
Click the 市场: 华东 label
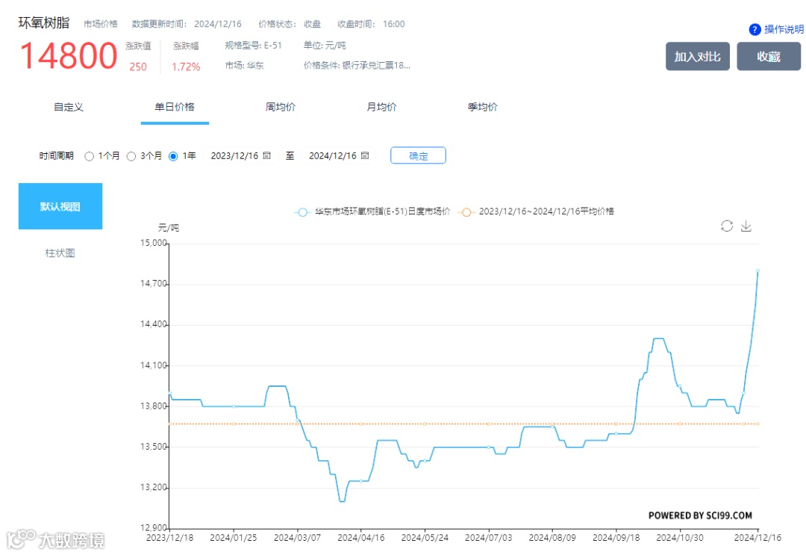coord(244,65)
